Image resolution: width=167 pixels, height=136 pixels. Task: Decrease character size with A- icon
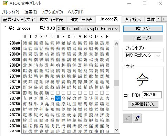[x=127, y=118]
